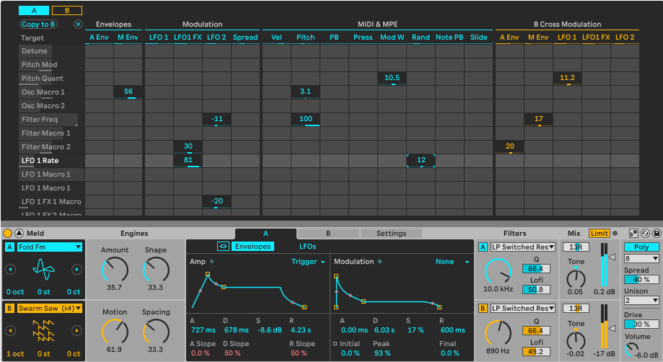Open the Modulation envelope None loop dropdown
Screen dimensions: 663x362
[452, 262]
